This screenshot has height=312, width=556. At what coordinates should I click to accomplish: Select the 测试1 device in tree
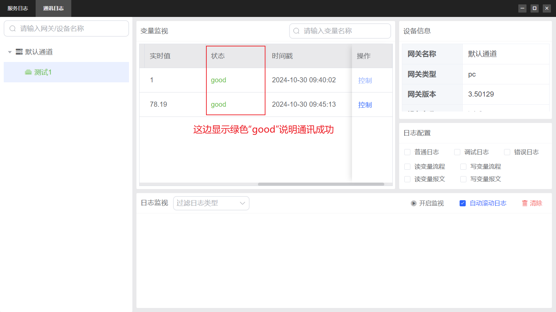click(x=43, y=72)
